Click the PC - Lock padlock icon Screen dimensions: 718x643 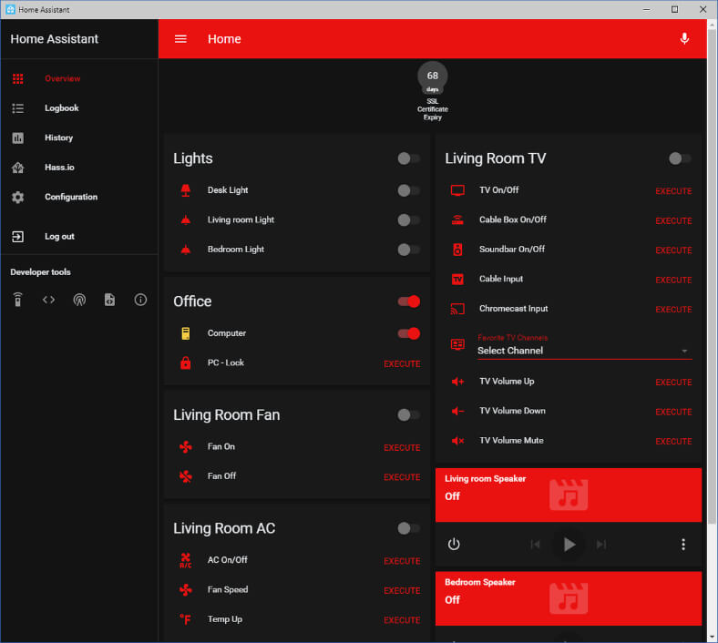click(x=186, y=362)
